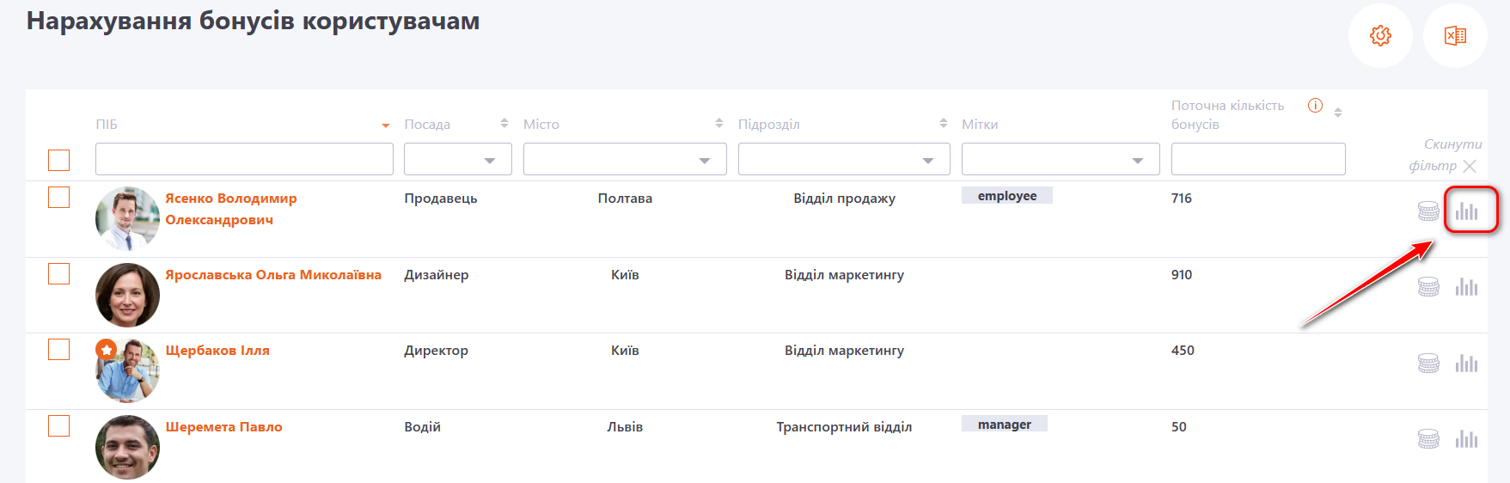Open the Місто filter dropdown
This screenshot has height=483, width=1510.
[625, 160]
